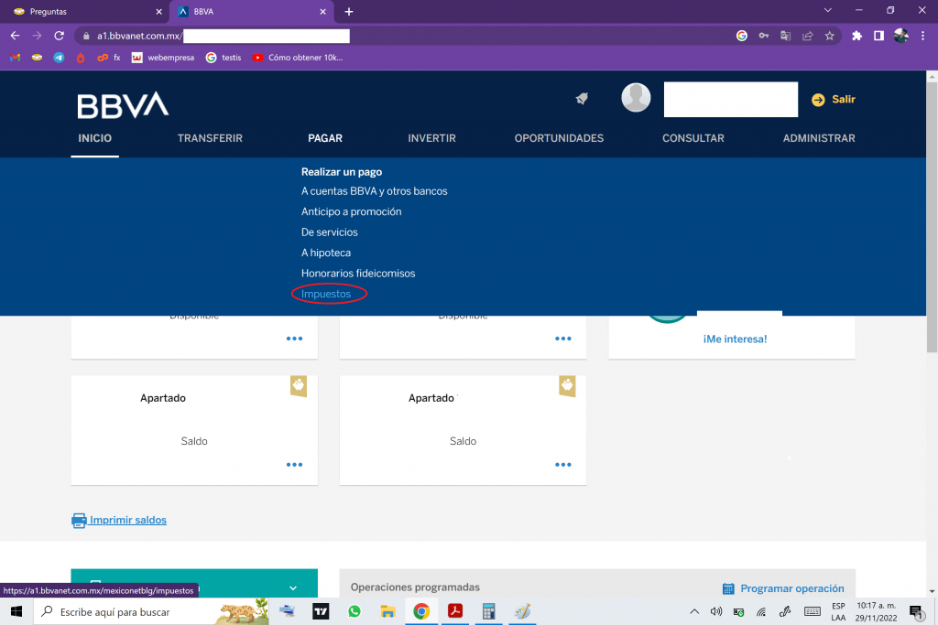Click the page vertical scrollbar
Image resolution: width=938 pixels, height=625 pixels.
[x=932, y=218]
